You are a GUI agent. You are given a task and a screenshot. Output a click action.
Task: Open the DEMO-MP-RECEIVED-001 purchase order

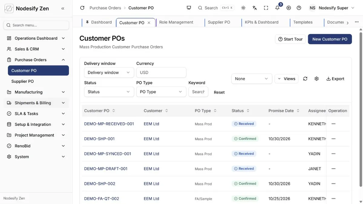pos(109,124)
